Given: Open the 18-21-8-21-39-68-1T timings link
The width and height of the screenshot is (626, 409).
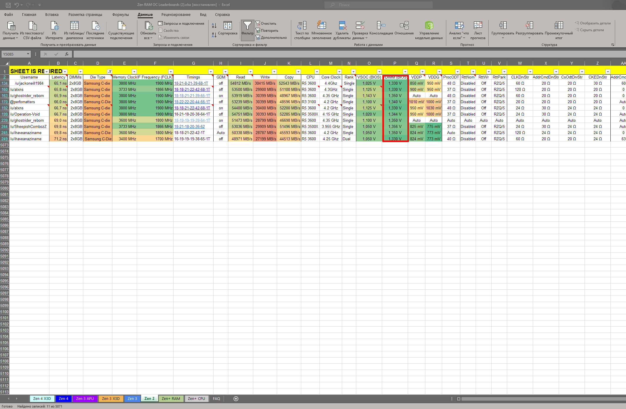Looking at the screenshot, I should click(x=191, y=83).
